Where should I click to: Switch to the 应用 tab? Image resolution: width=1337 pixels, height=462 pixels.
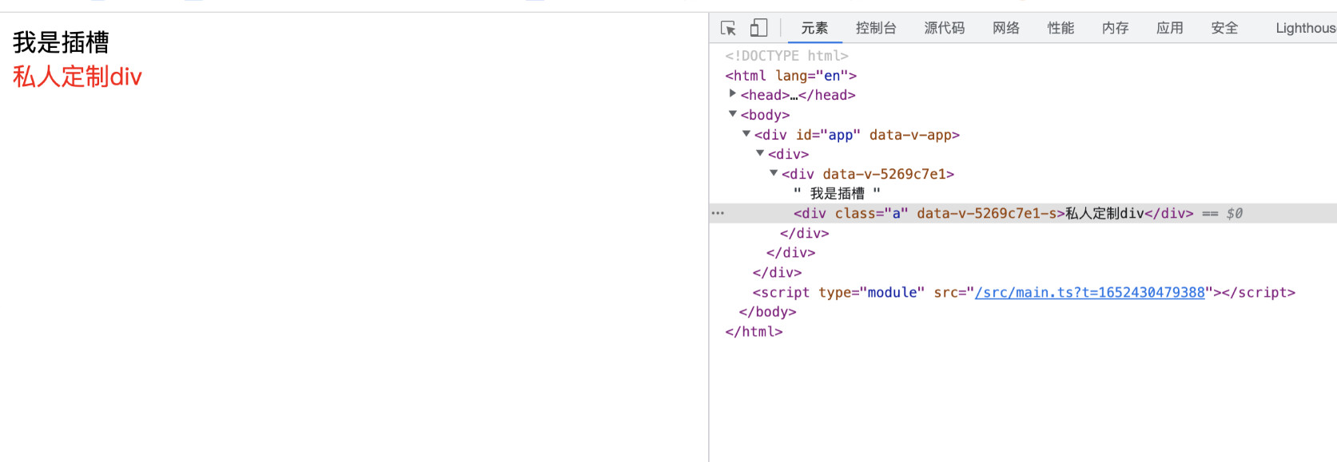tap(1169, 28)
